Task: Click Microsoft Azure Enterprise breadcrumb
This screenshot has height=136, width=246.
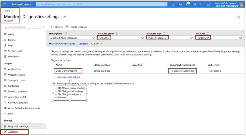Action: click(62, 44)
